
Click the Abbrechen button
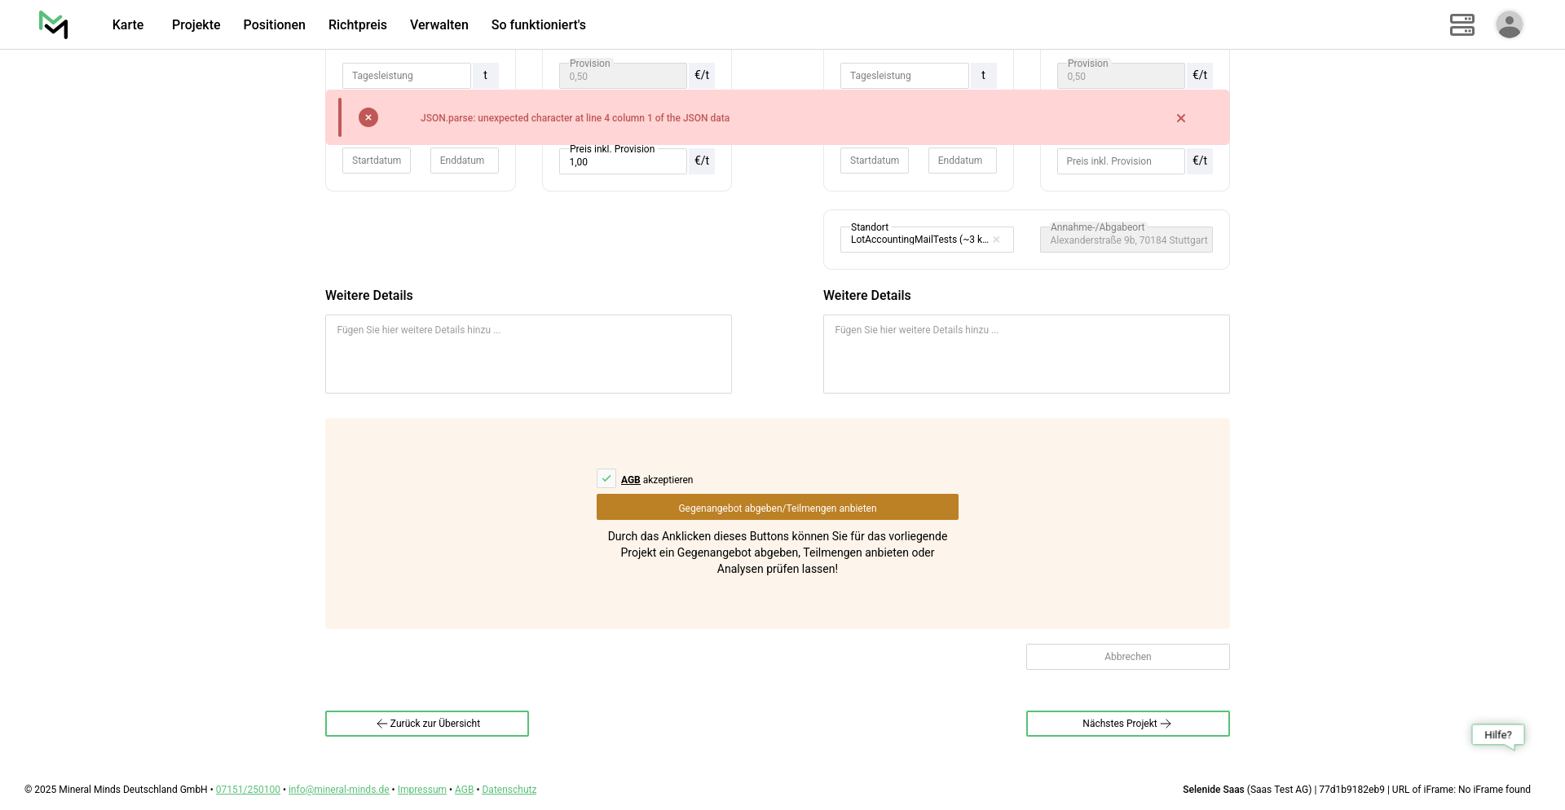pyautogui.click(x=1127, y=657)
